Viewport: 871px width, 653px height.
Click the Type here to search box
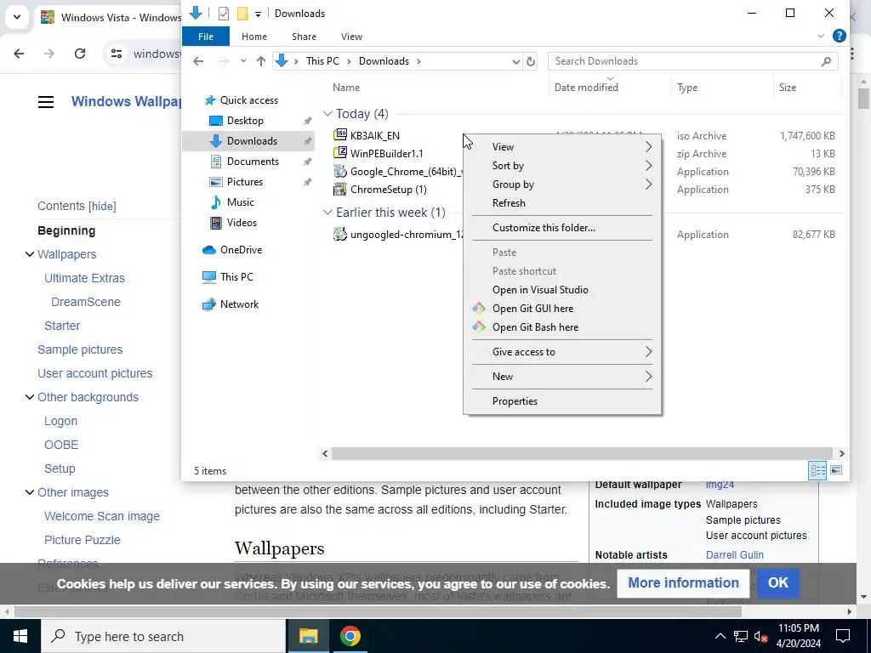pyautogui.click(x=163, y=636)
